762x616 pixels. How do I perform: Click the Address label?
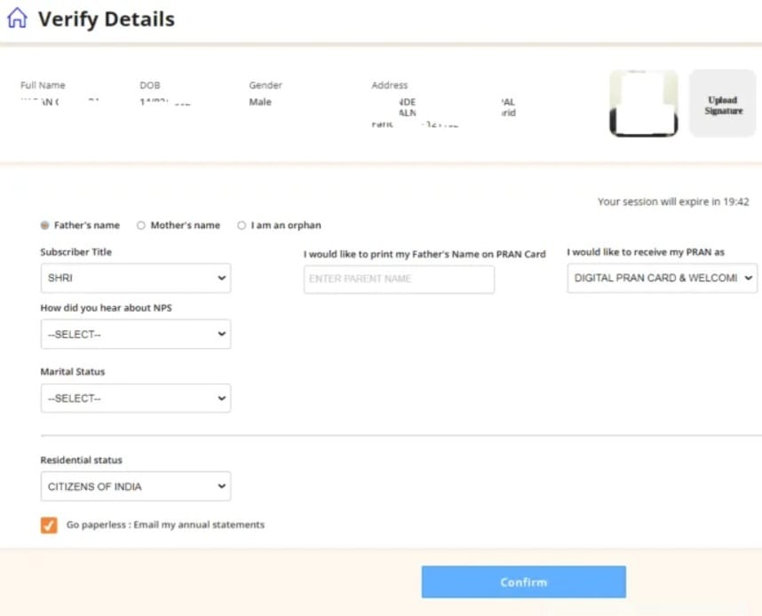point(389,85)
